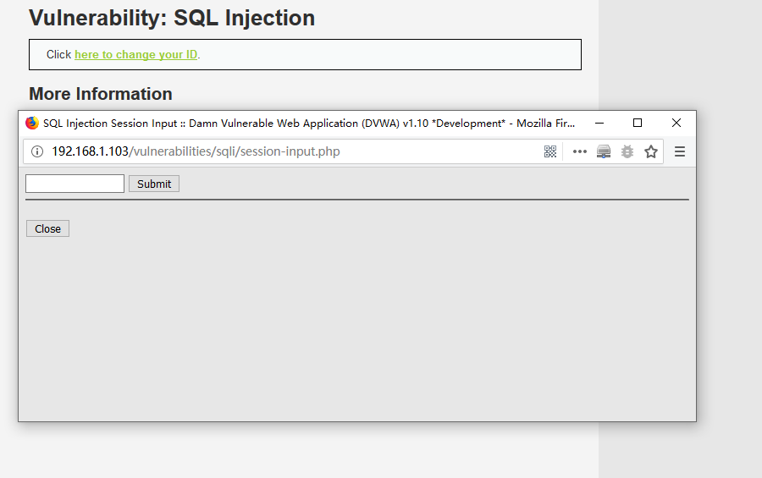Open the site information icon beside the URL

point(37,152)
